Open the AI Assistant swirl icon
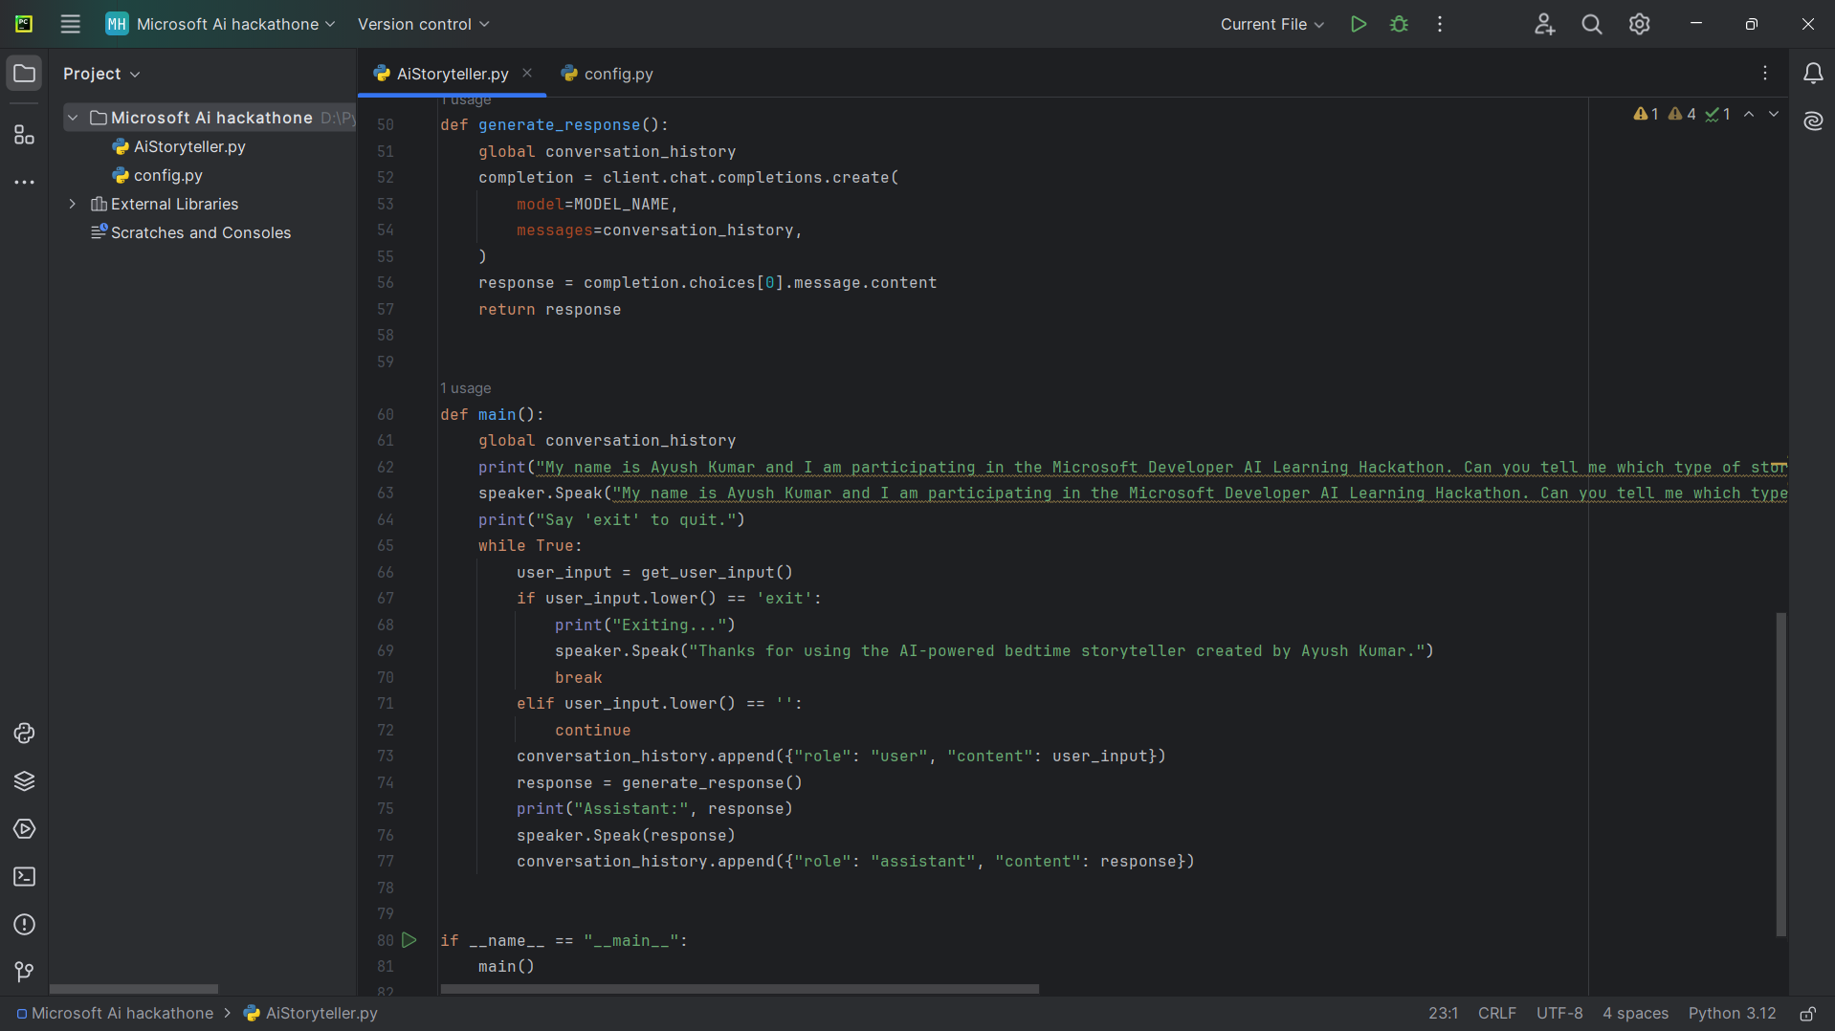 pos(1813,121)
